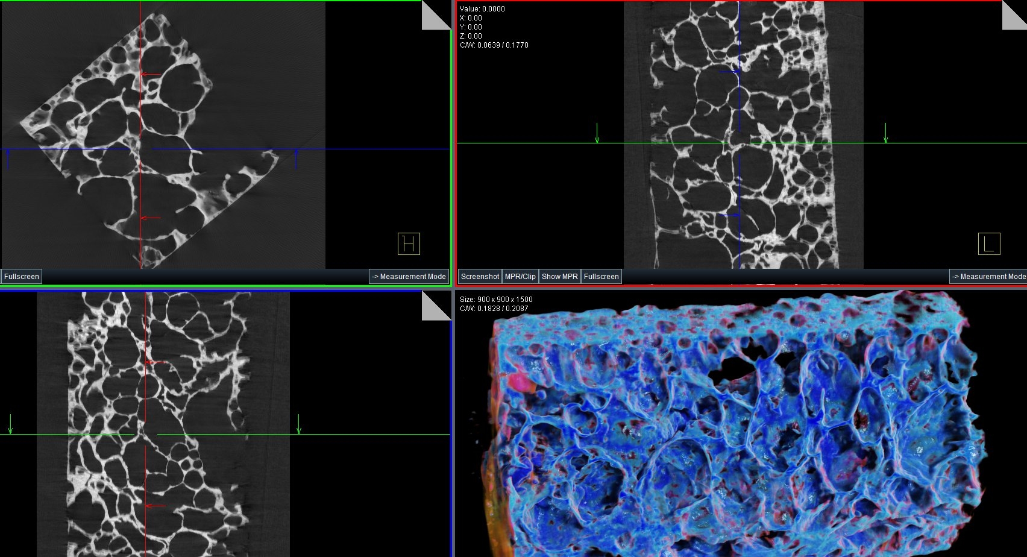Take a Screenshot of the L view
This screenshot has height=557, width=1027.
click(x=480, y=277)
